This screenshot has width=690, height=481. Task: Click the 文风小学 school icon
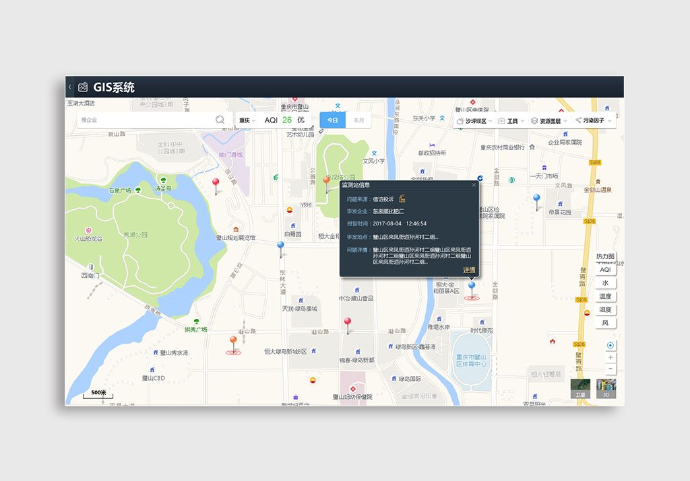coord(374,153)
